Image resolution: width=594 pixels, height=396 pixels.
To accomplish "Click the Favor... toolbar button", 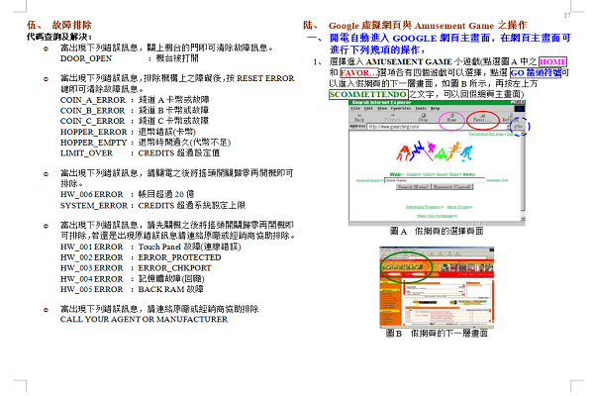I will pos(482,118).
